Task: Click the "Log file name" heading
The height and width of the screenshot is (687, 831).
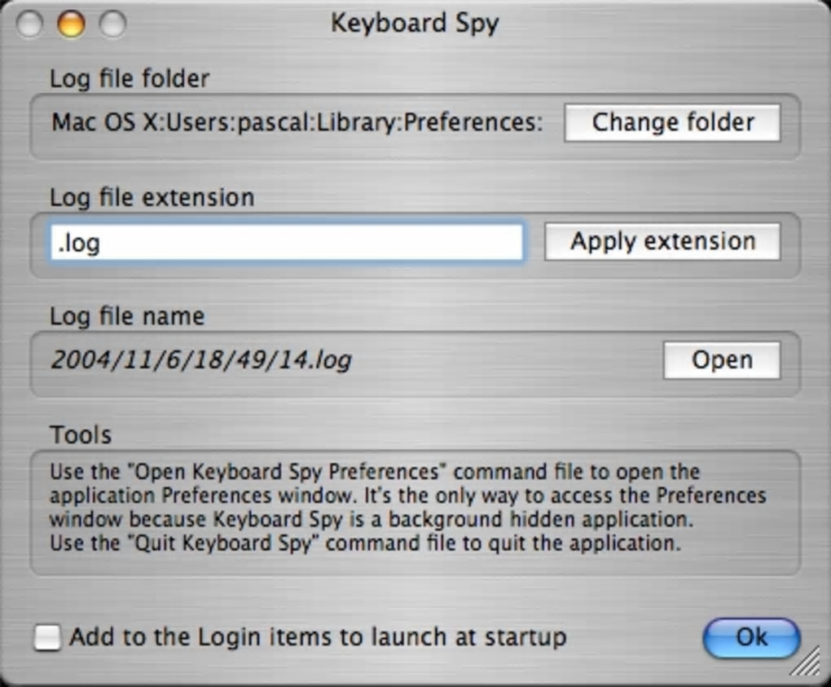Action: (x=127, y=316)
